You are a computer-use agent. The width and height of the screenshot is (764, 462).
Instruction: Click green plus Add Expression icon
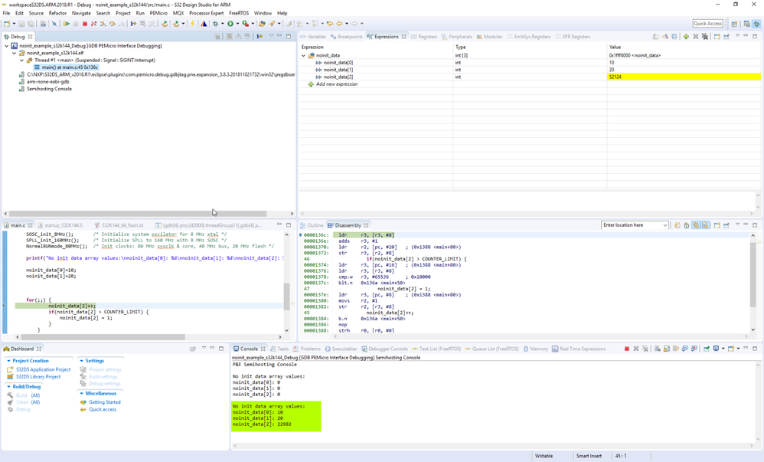point(686,37)
